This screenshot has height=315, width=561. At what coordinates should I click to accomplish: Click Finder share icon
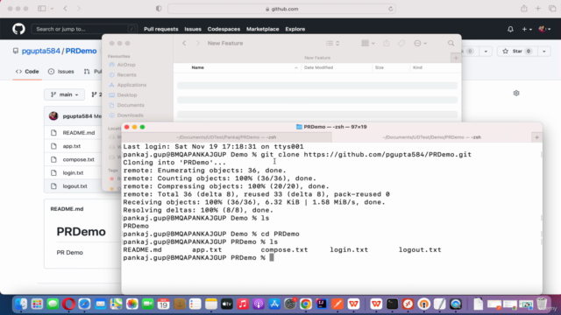(386, 43)
